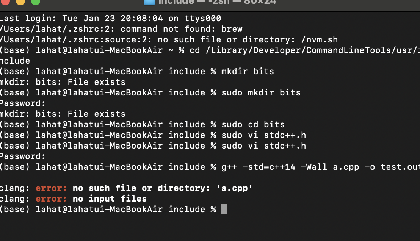This screenshot has height=241, width=420.
Task: Click on 'a.cpp' in clang error line
Action: point(234,188)
